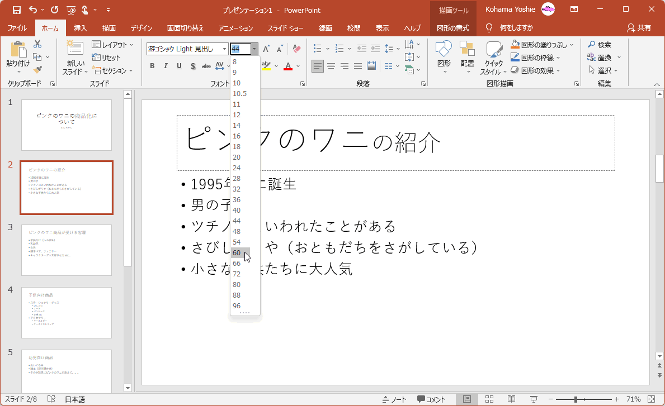
Task: Start slide show from the status bar icon
Action: (x=534, y=399)
